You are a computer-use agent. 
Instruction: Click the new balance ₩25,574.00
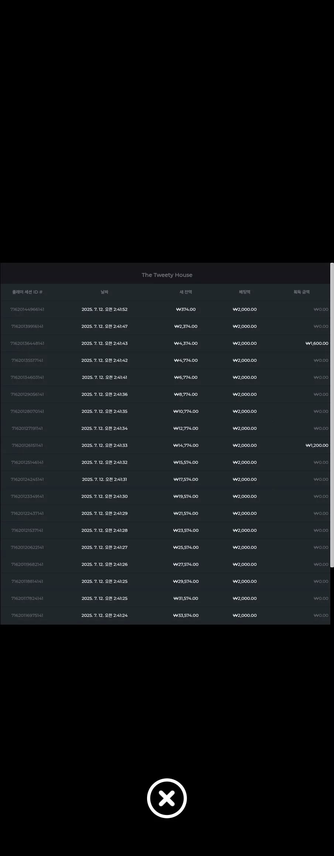186,547
